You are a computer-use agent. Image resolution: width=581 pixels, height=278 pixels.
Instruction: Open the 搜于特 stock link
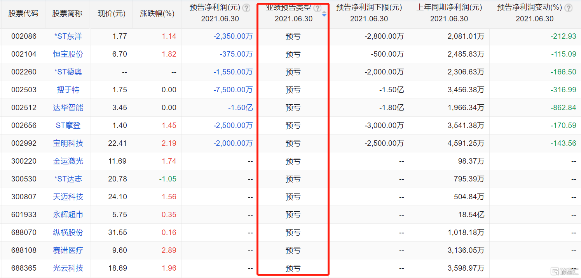pyautogui.click(x=68, y=90)
